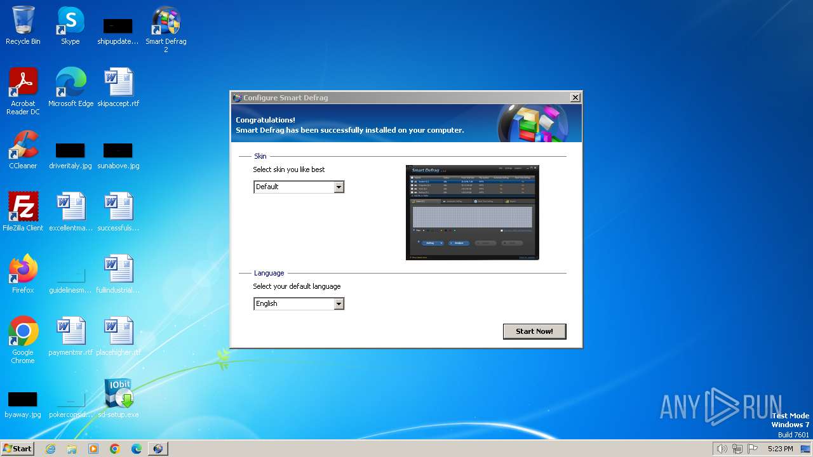The image size is (813, 457).
Task: Open the Windows Start menu
Action: (18, 449)
